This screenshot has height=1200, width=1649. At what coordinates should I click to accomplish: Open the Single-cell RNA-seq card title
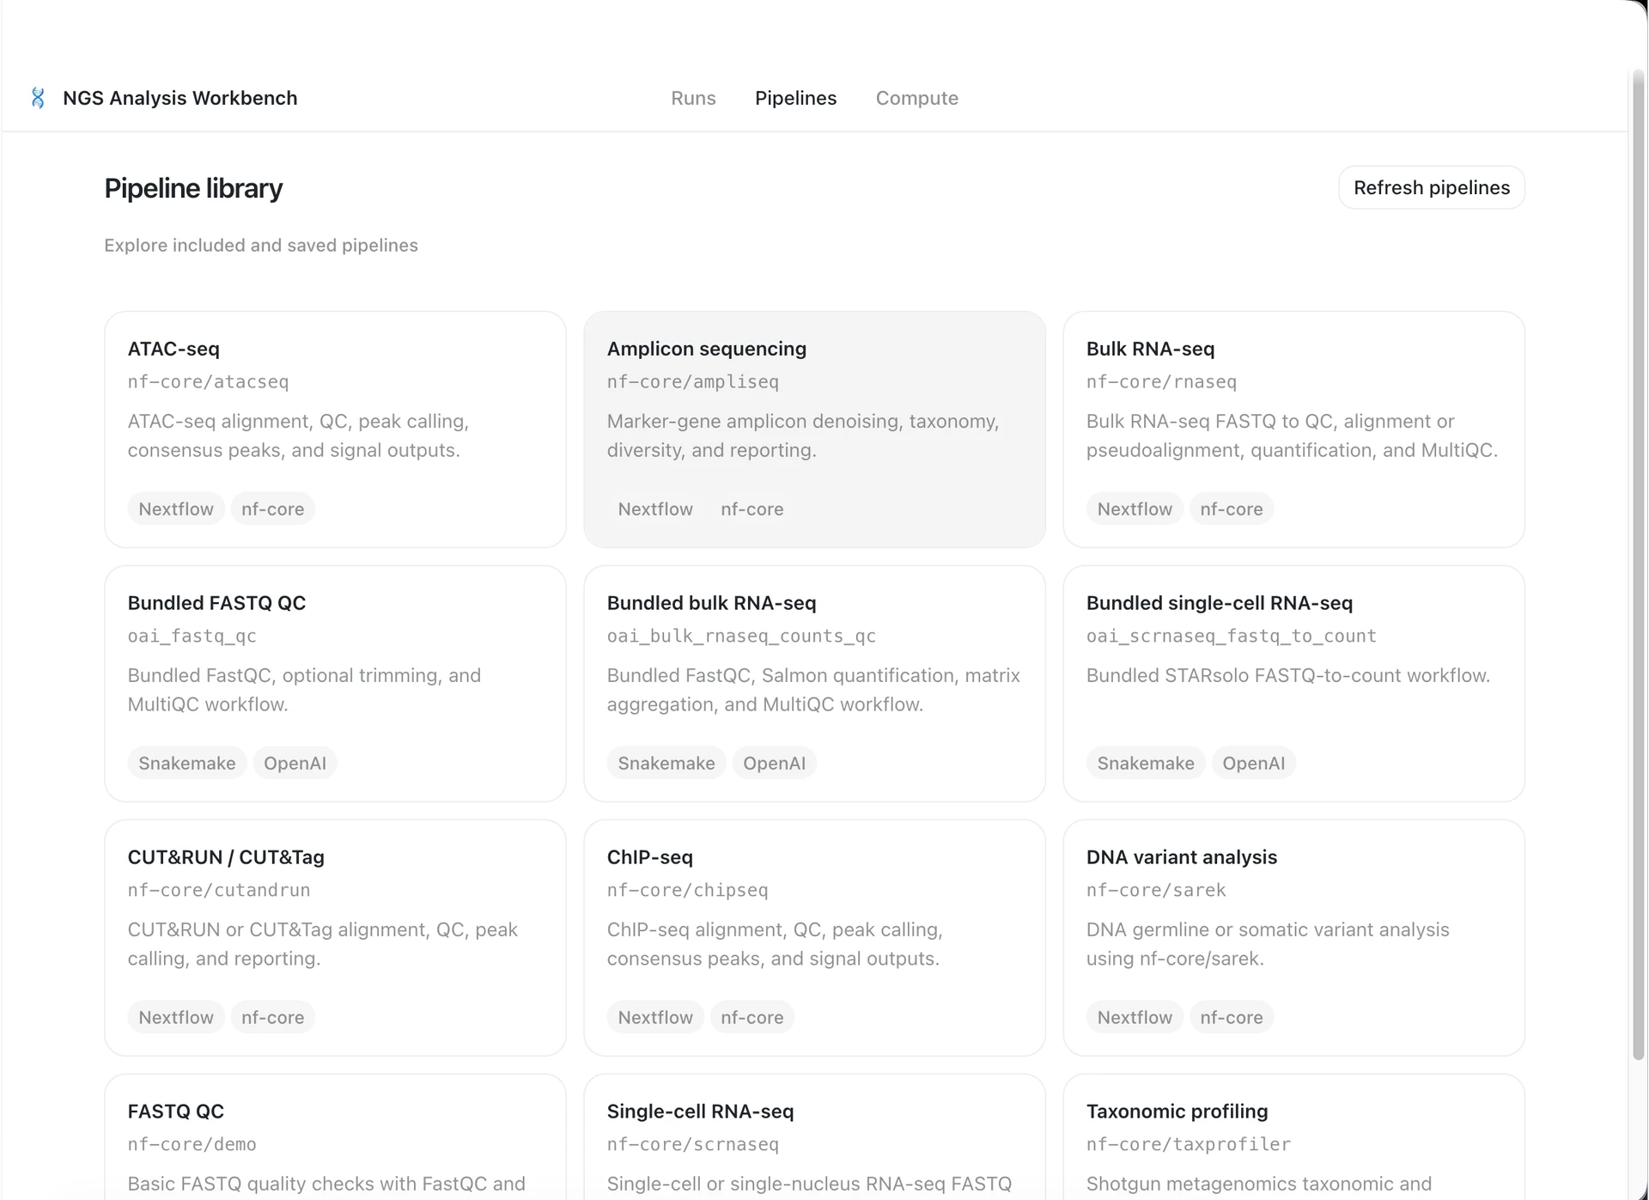[x=700, y=1112]
